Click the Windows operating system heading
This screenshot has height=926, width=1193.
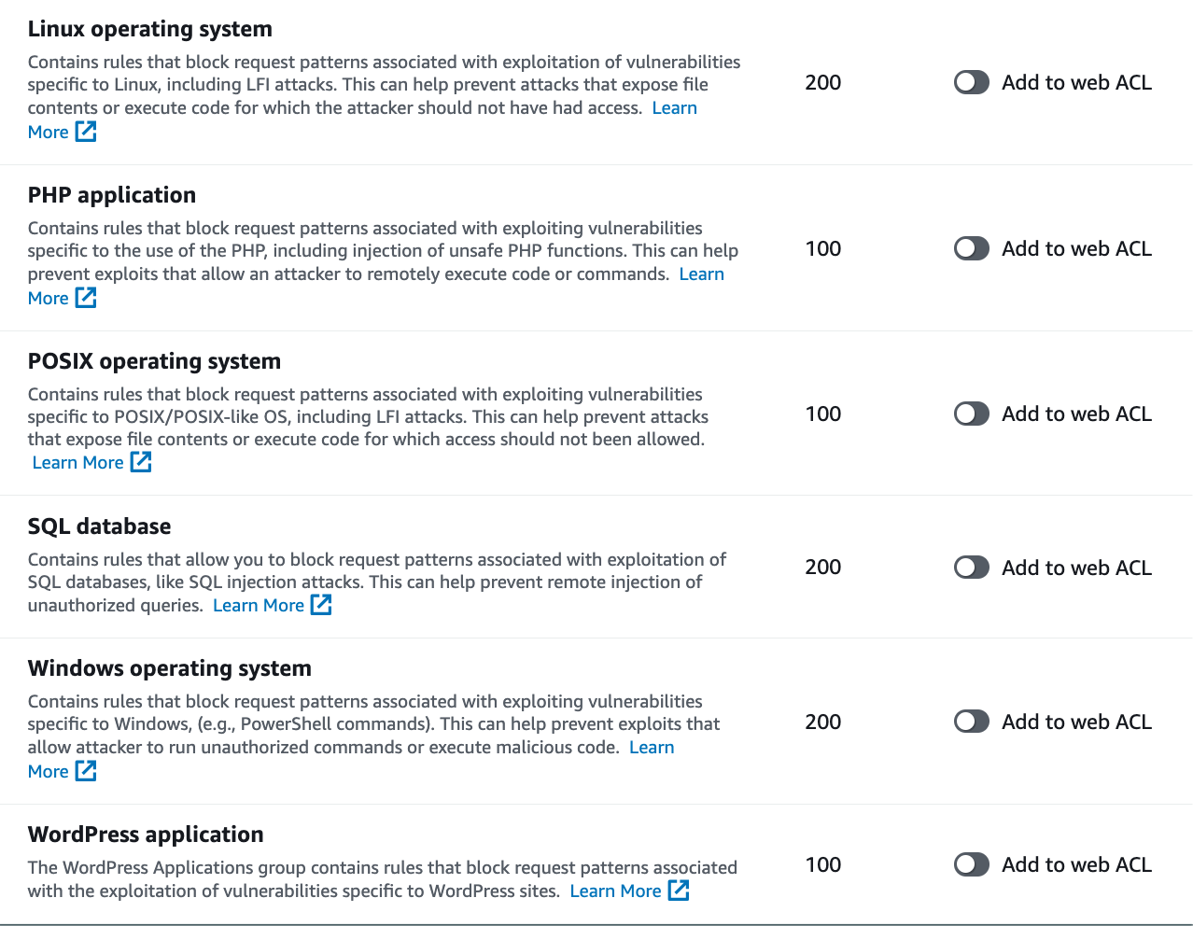169,668
